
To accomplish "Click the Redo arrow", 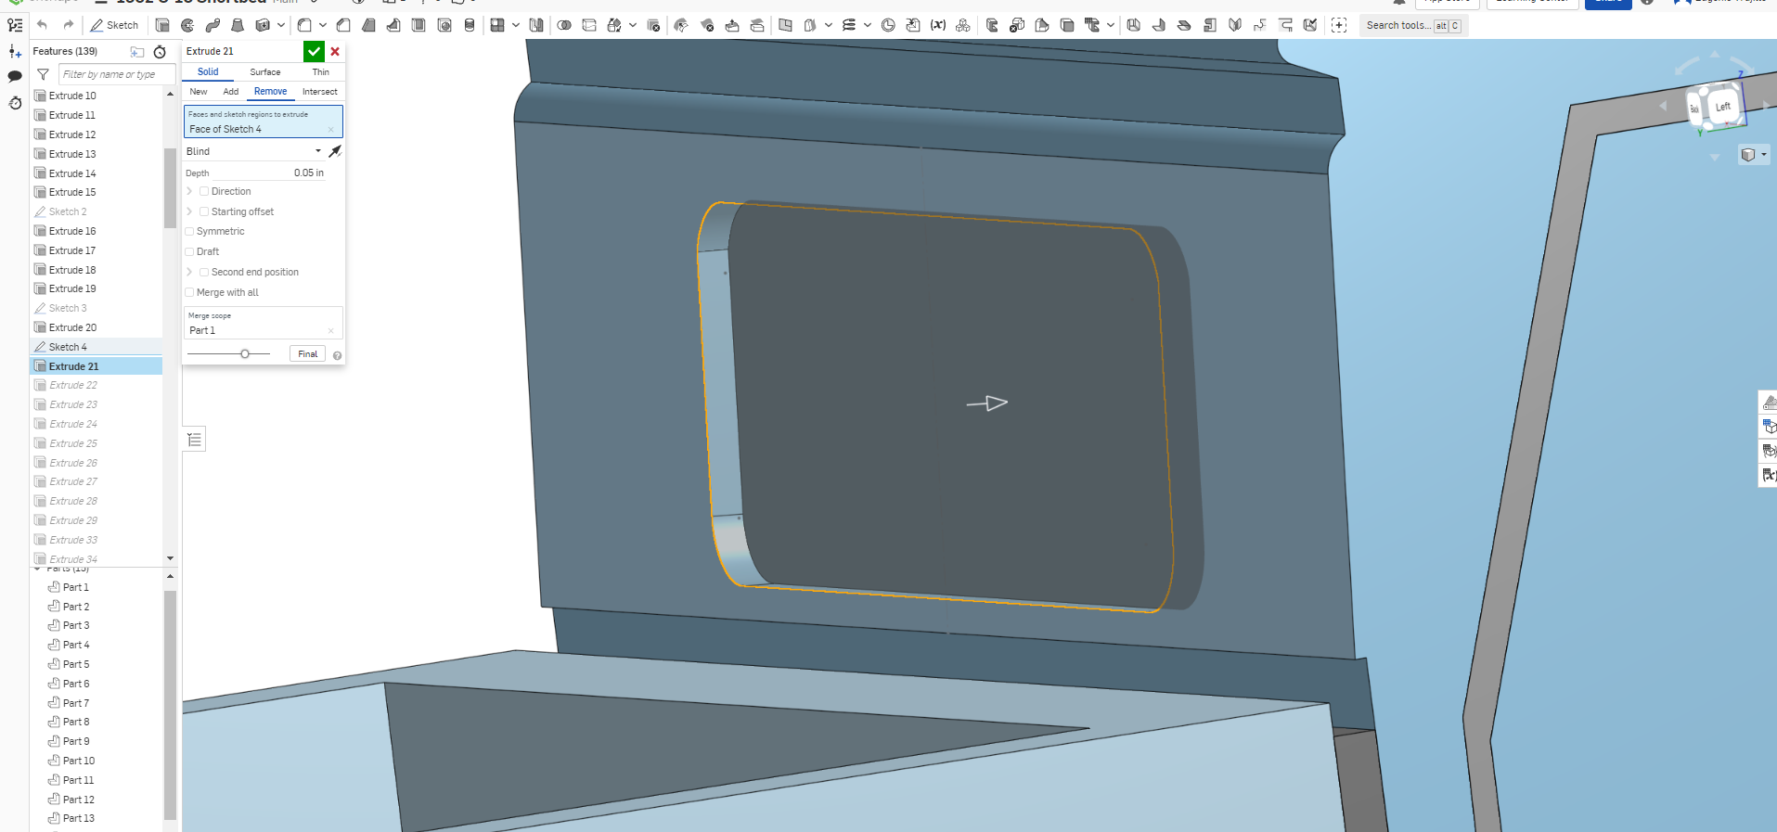I will point(68,25).
